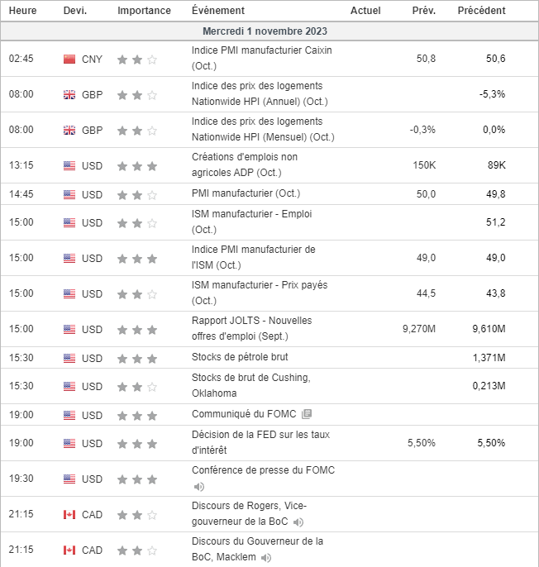Click the China flag in the CNY row
The height and width of the screenshot is (567, 539).
pyautogui.click(x=69, y=60)
